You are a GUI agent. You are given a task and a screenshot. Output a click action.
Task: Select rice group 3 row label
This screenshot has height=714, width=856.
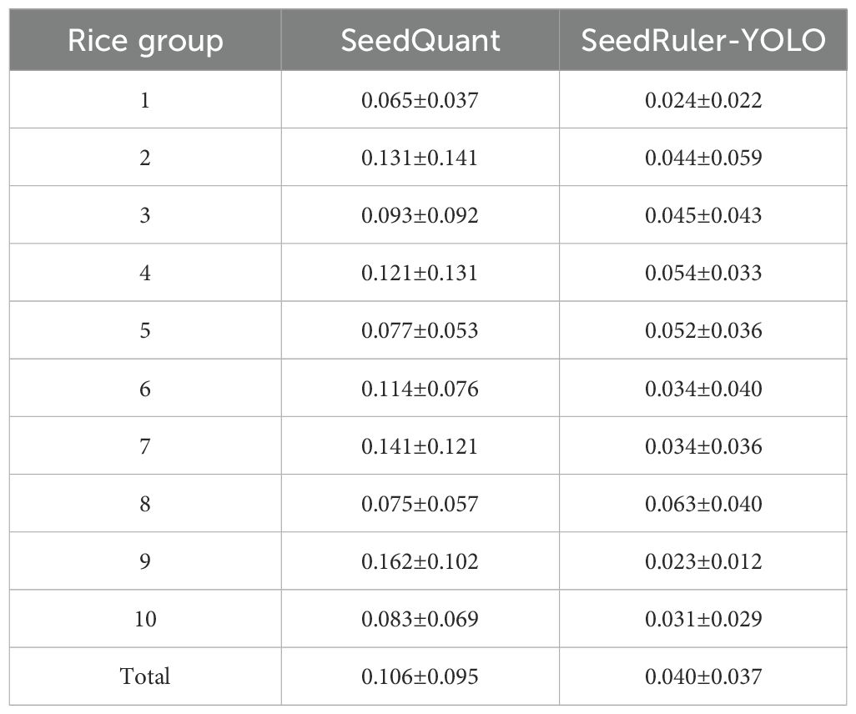pyautogui.click(x=145, y=216)
